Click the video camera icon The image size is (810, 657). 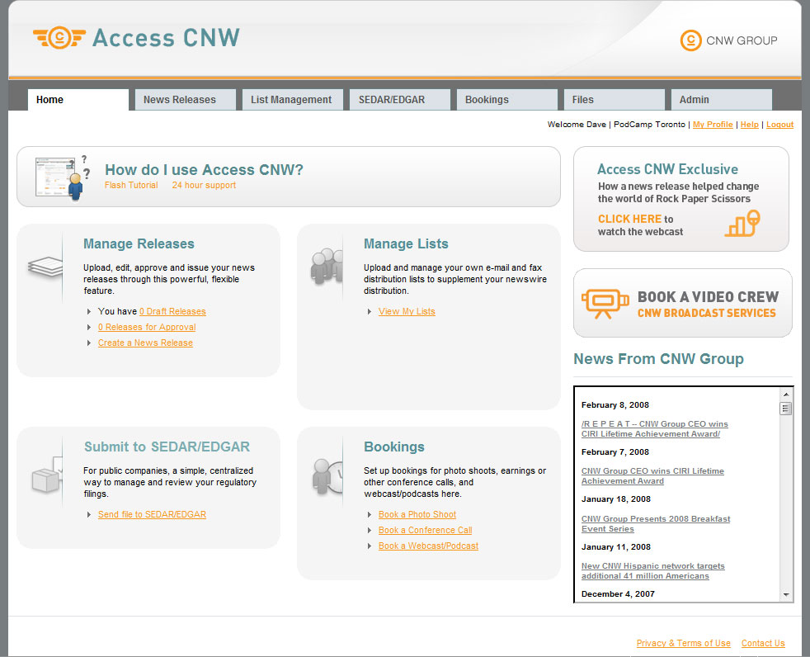click(x=605, y=304)
